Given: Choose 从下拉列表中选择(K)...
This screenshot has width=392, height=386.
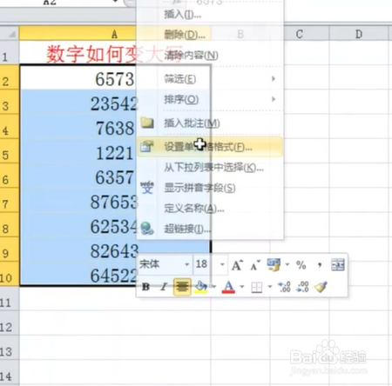Looking at the screenshot, I should [x=209, y=168].
